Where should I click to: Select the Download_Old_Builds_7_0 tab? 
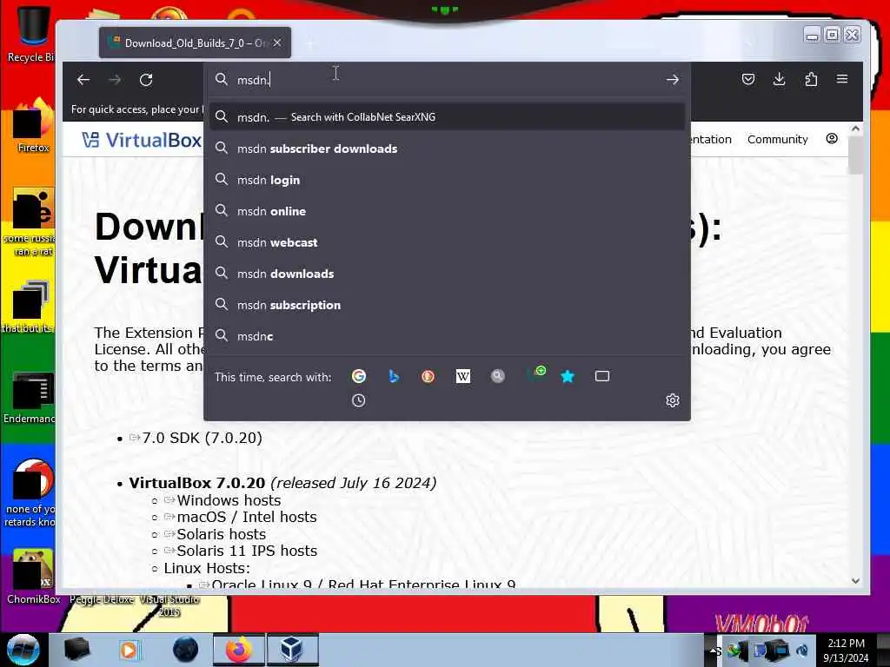pyautogui.click(x=195, y=43)
